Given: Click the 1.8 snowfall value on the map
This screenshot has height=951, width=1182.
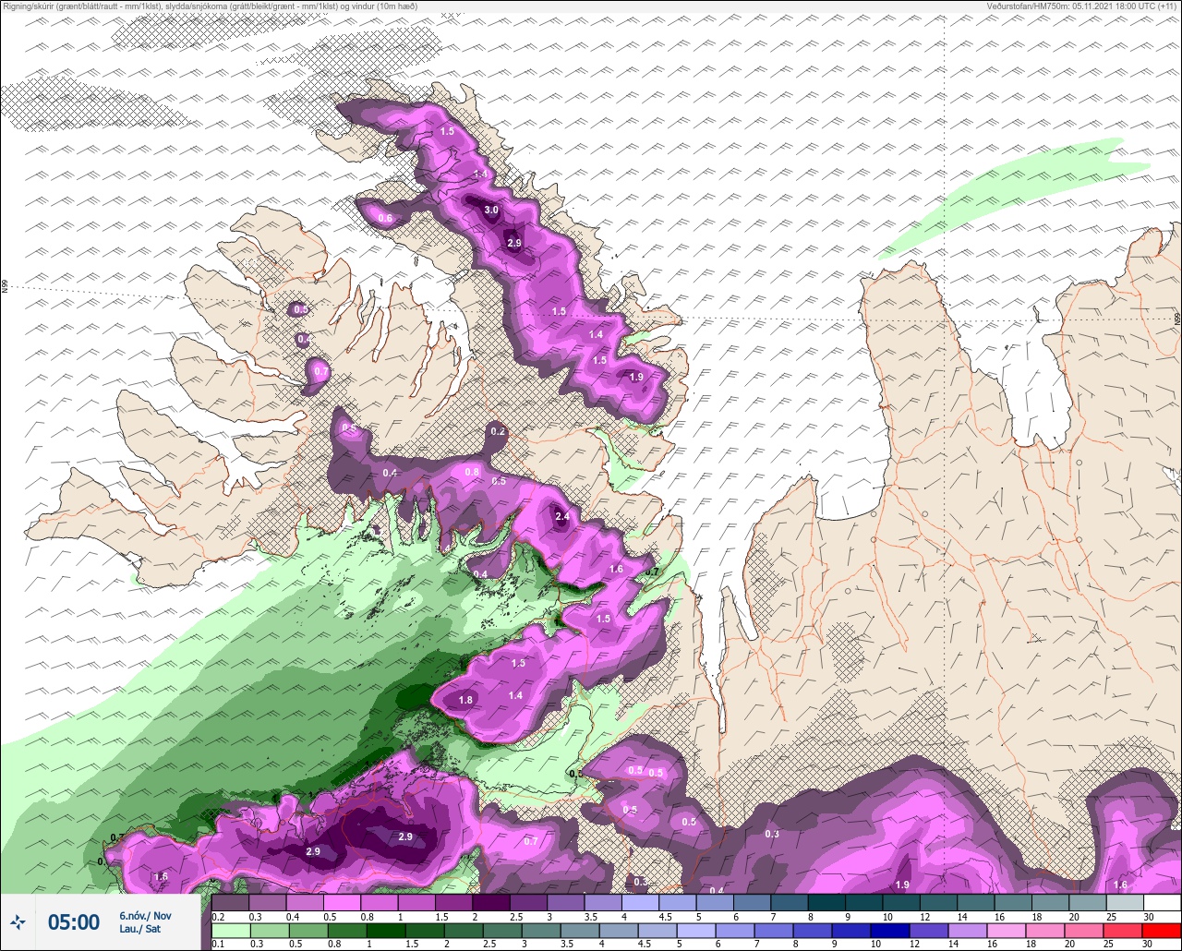Looking at the screenshot, I should coord(465,701).
